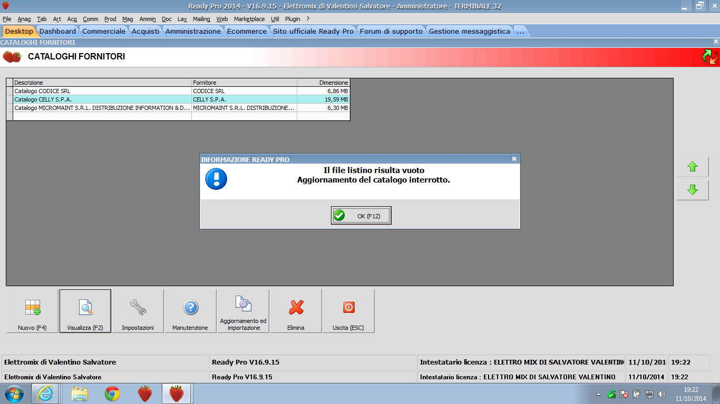
Task: Close the Informazione Ready Pro dialog
Action: [514, 159]
